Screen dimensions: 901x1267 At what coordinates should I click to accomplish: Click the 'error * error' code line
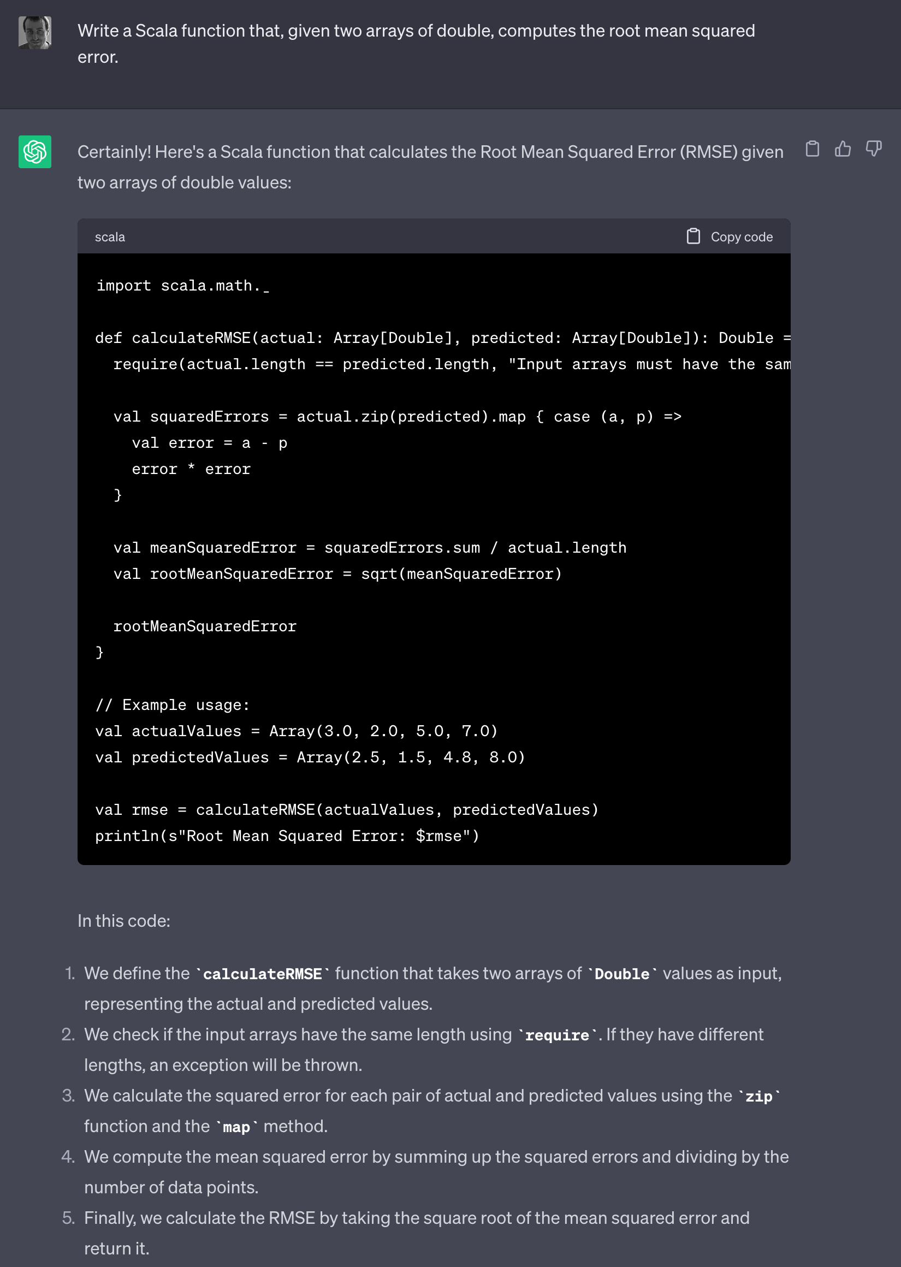click(x=191, y=469)
